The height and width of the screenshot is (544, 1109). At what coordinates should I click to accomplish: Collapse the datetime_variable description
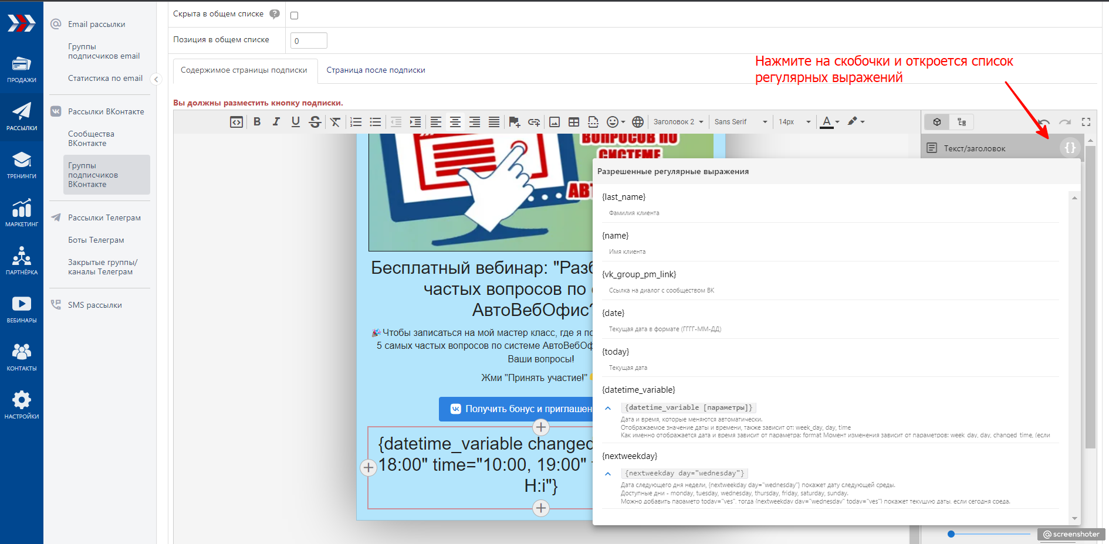[x=608, y=409]
